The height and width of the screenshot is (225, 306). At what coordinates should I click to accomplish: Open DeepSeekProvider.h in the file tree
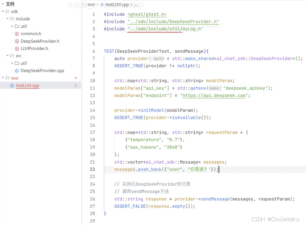[40, 41]
